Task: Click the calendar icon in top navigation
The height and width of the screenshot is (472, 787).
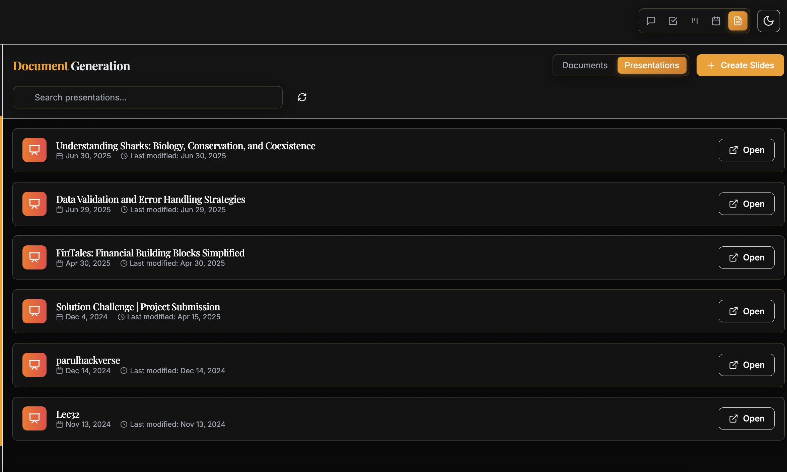Action: (x=716, y=21)
